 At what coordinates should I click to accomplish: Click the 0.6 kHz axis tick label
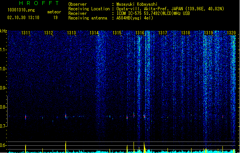click(3, 145)
